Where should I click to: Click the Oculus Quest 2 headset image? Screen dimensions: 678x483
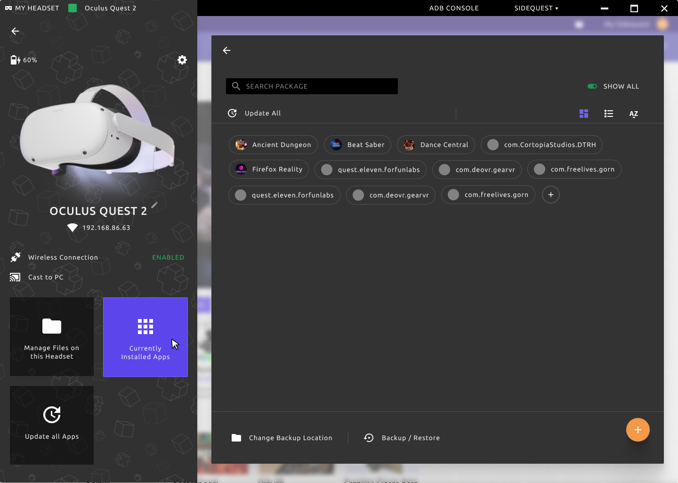pyautogui.click(x=97, y=131)
